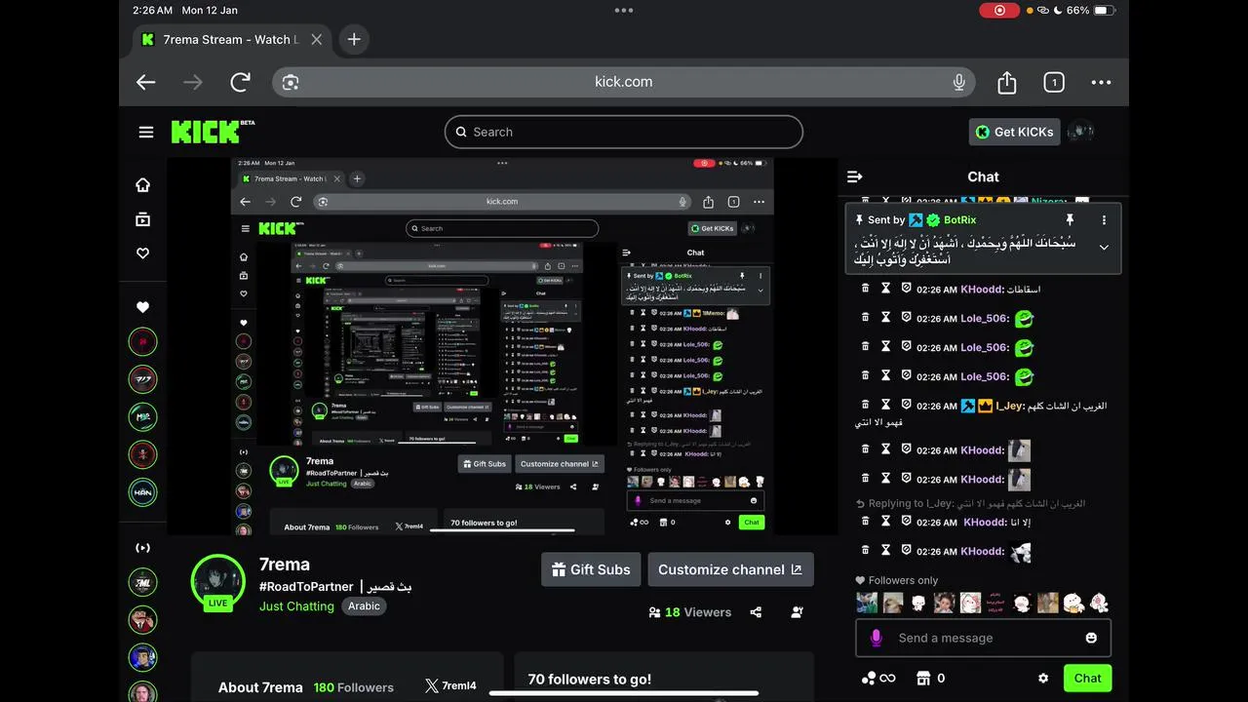Ban KHoodd via إلا انا shield
This screenshot has height=702, width=1248.
[x=906, y=522]
